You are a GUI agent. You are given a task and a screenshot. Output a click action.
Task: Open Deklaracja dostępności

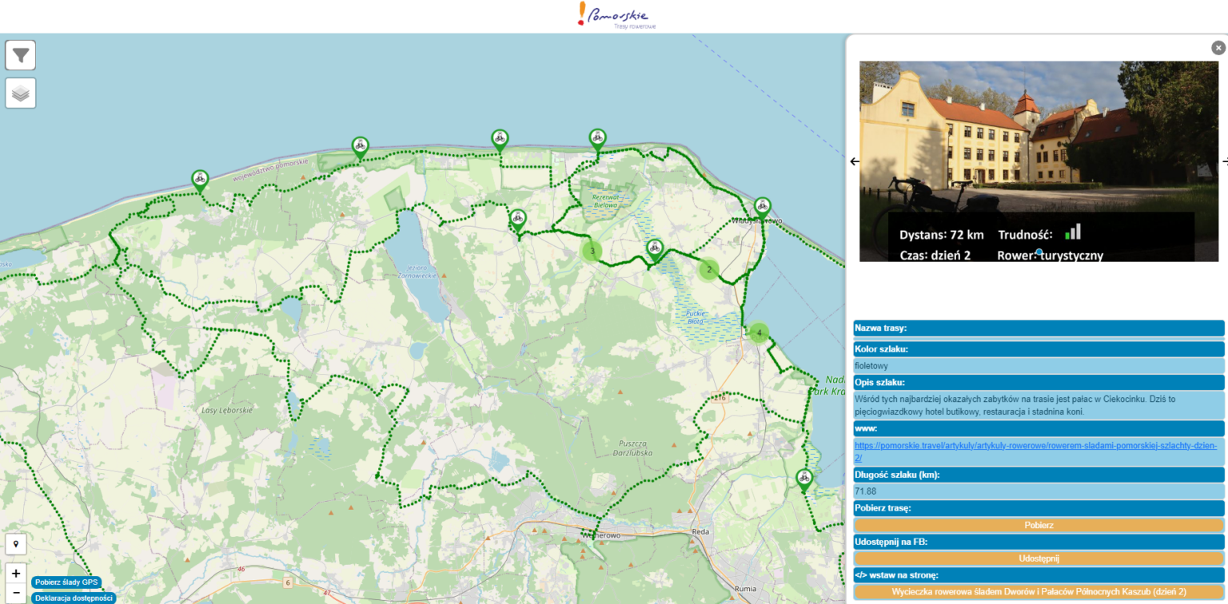(74, 598)
